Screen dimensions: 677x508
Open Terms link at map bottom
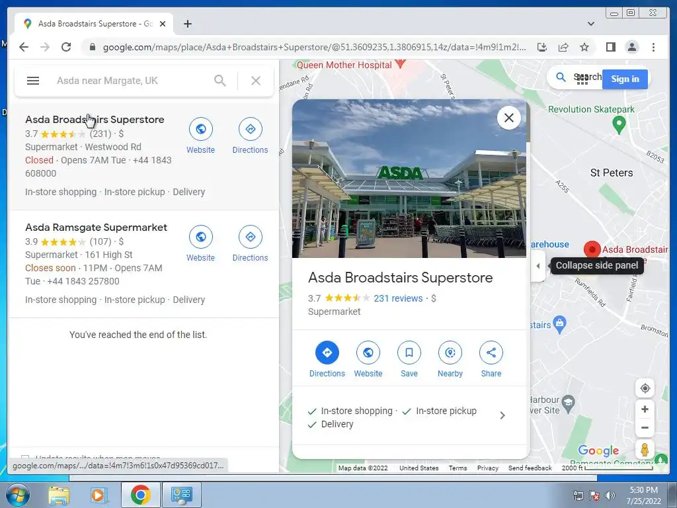[458, 468]
